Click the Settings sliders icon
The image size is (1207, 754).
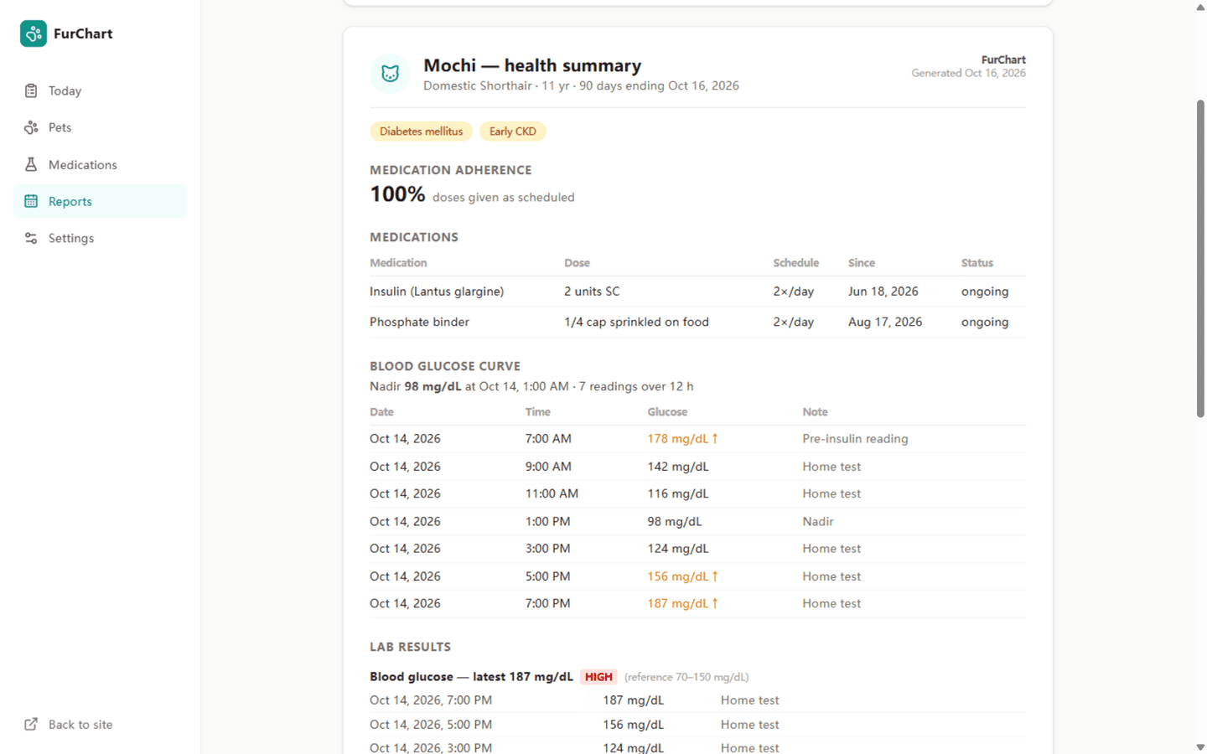(31, 238)
